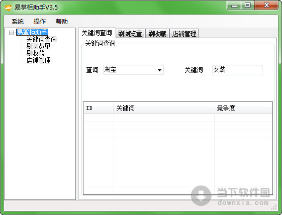Open the 查询 dropdown showing 淘宝
The width and height of the screenshot is (282, 215).
click(x=133, y=70)
